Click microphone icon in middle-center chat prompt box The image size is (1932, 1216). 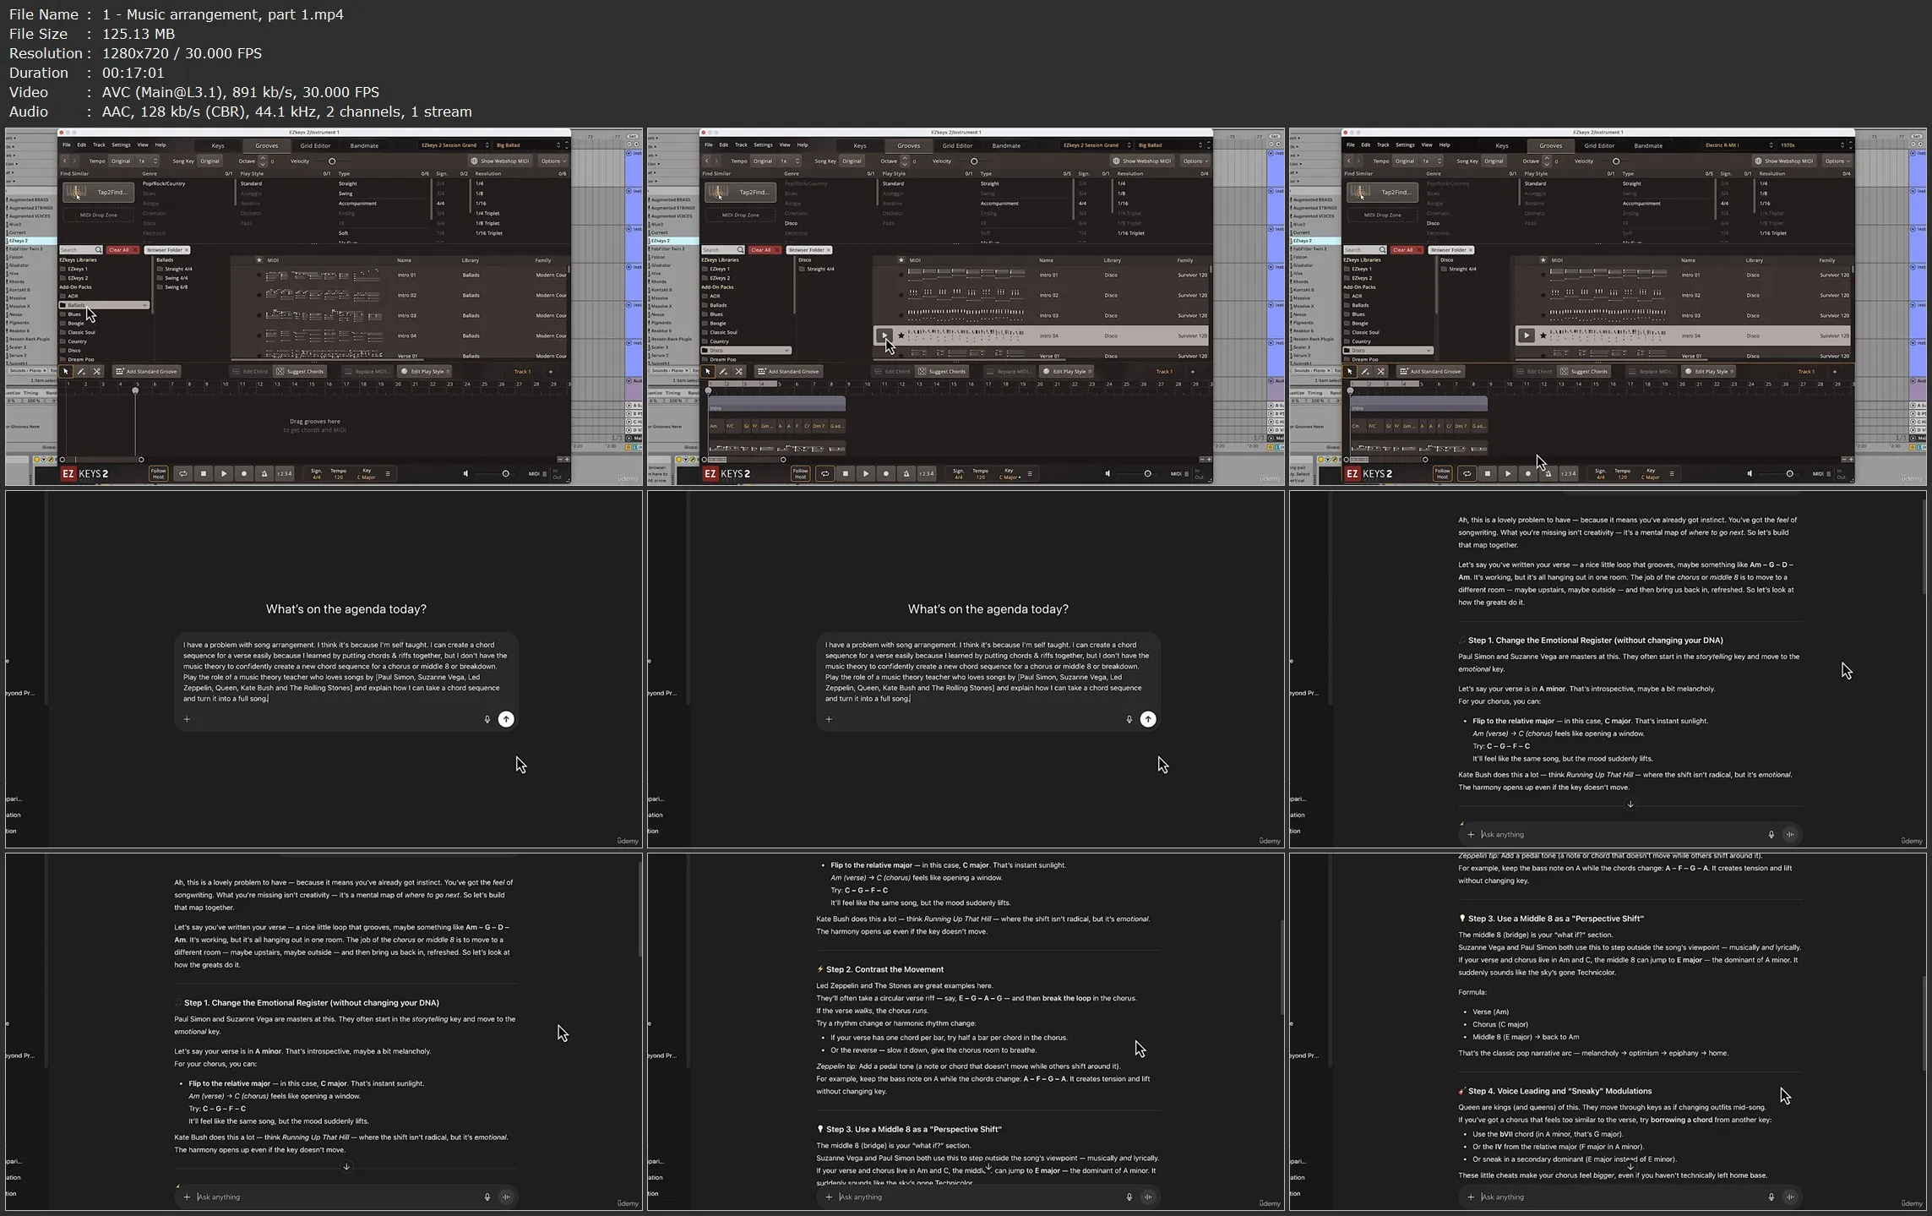click(x=1129, y=719)
